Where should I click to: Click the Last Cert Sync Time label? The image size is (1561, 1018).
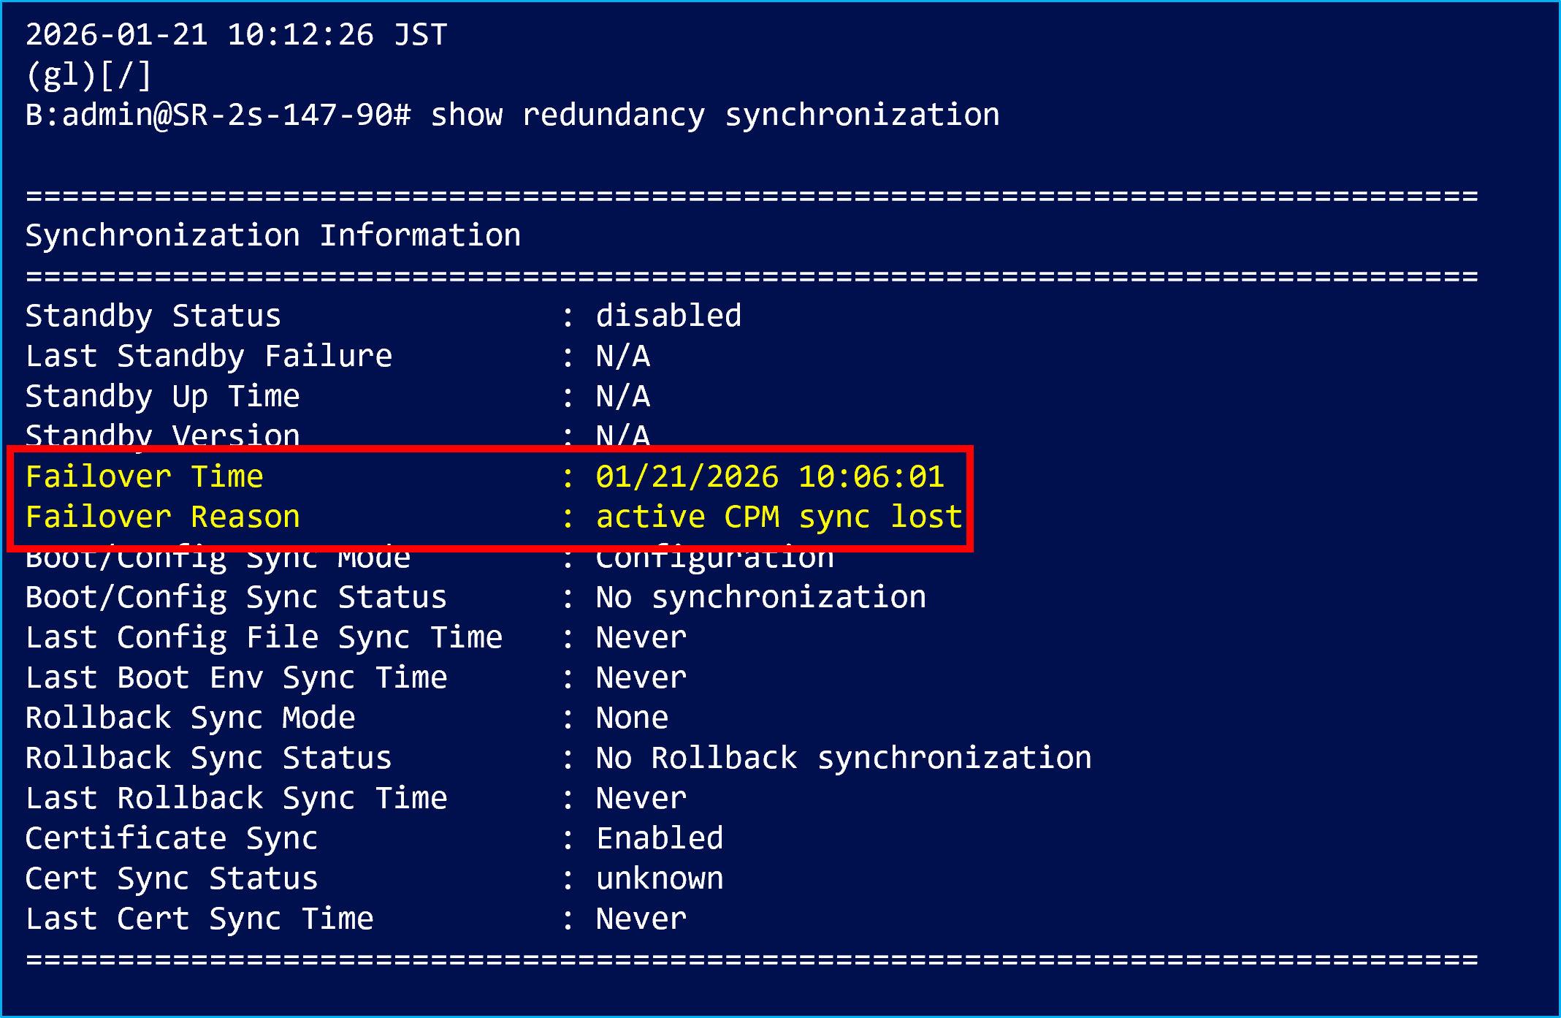pyautogui.click(x=199, y=919)
